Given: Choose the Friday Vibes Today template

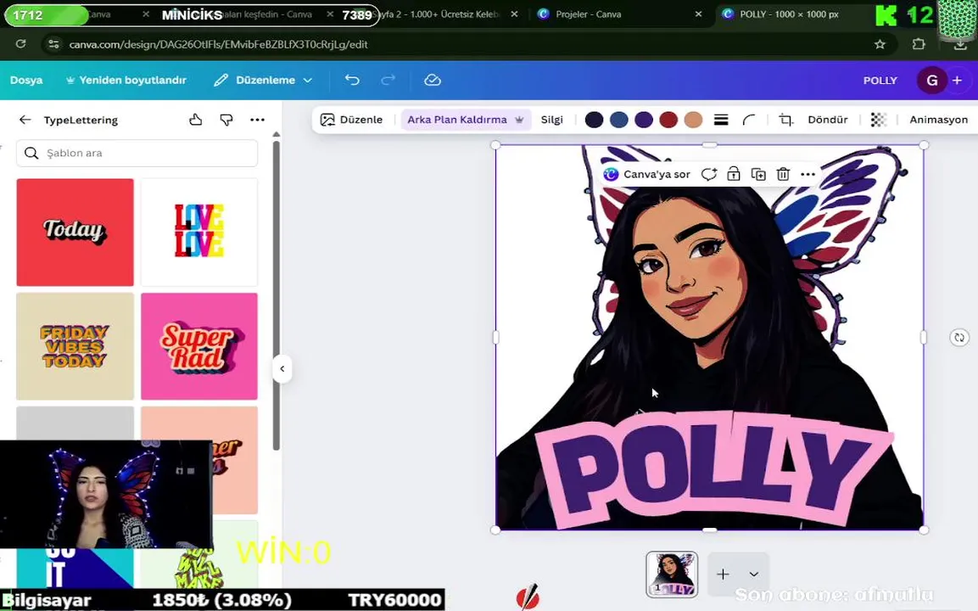Looking at the screenshot, I should (x=75, y=346).
